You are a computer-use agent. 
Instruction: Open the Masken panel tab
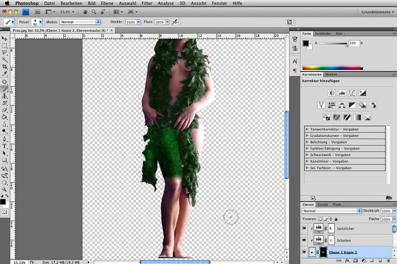pos(331,75)
